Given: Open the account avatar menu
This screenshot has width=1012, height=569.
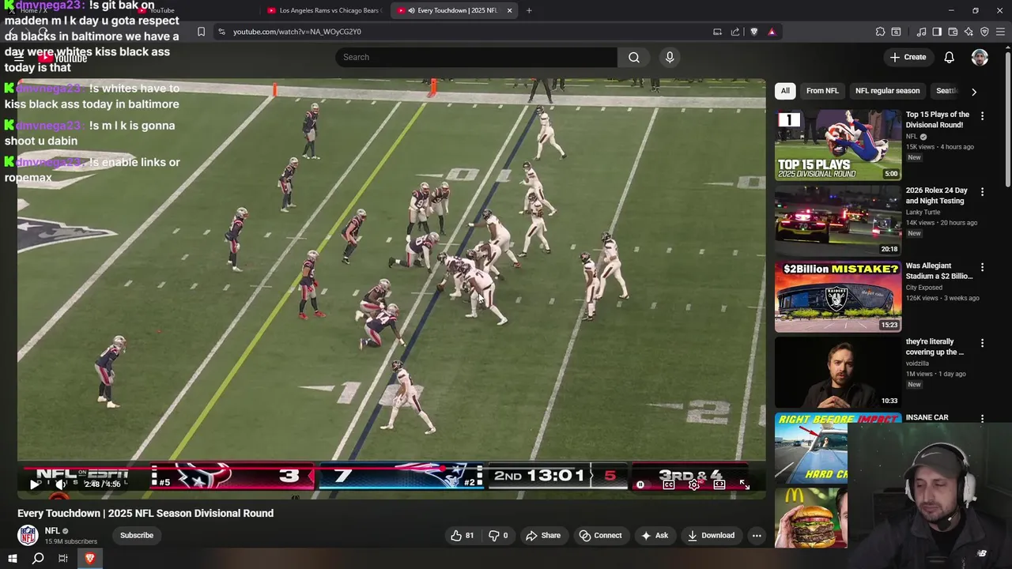Looking at the screenshot, I should tap(980, 57).
